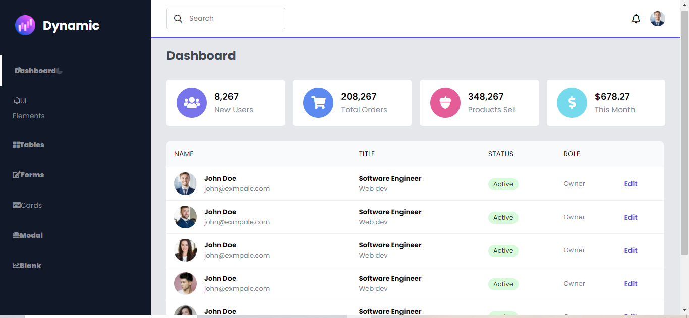
Task: Click Edit in the third John Doe row
Action: coord(630,250)
